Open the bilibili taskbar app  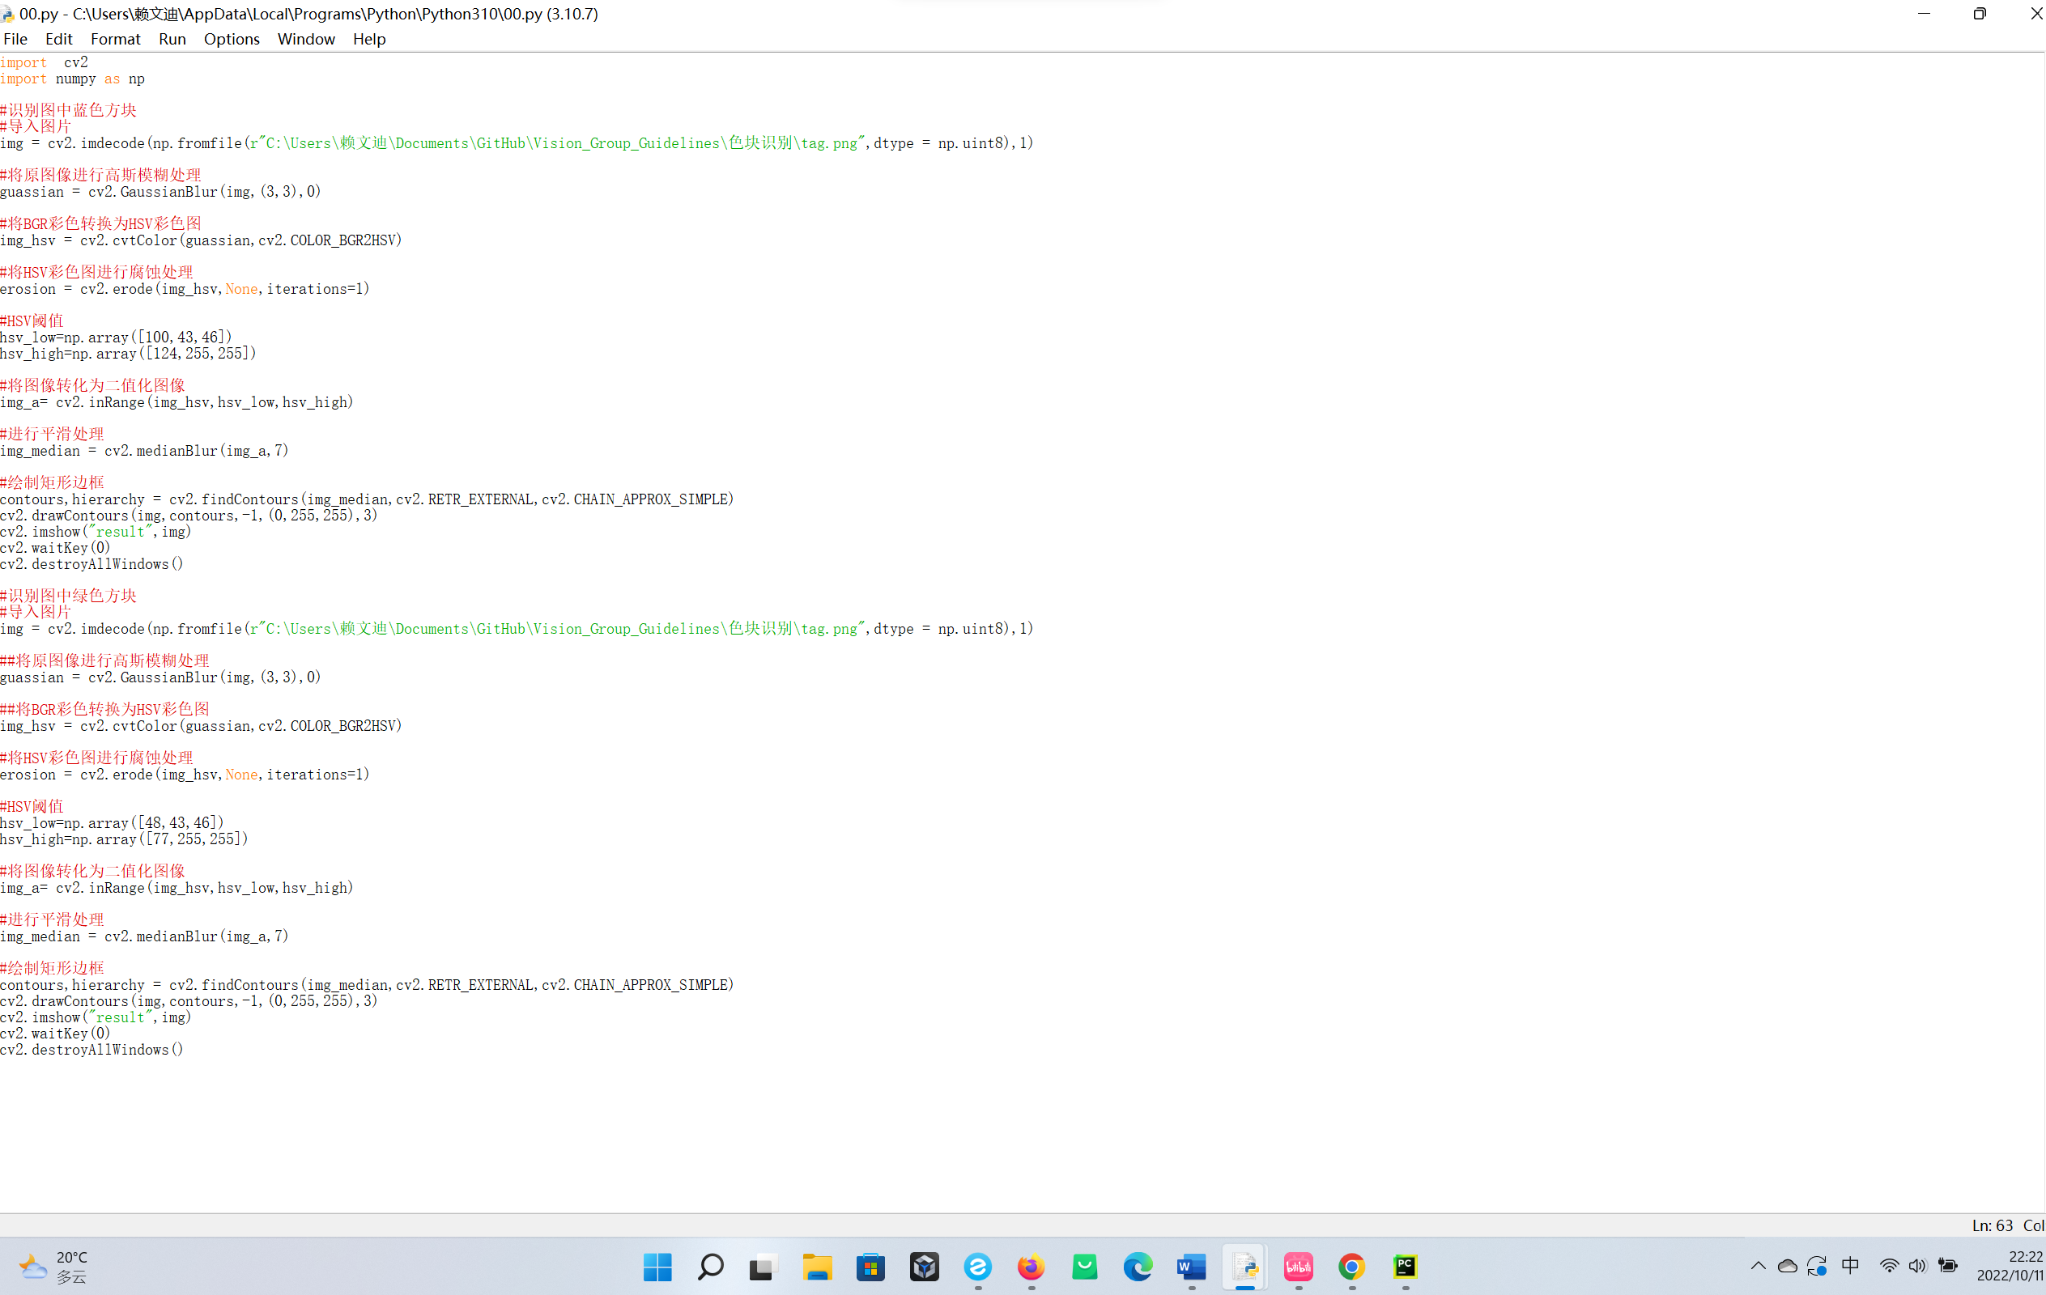[1297, 1267]
